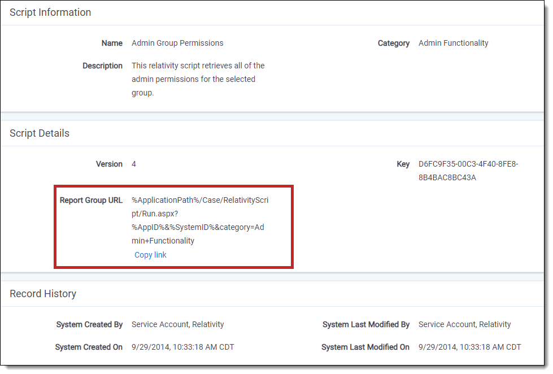
Task: Click the System Created On timestamp
Action: [182, 347]
